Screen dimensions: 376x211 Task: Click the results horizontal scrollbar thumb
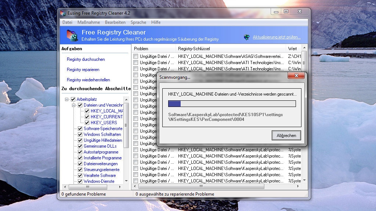201,186
